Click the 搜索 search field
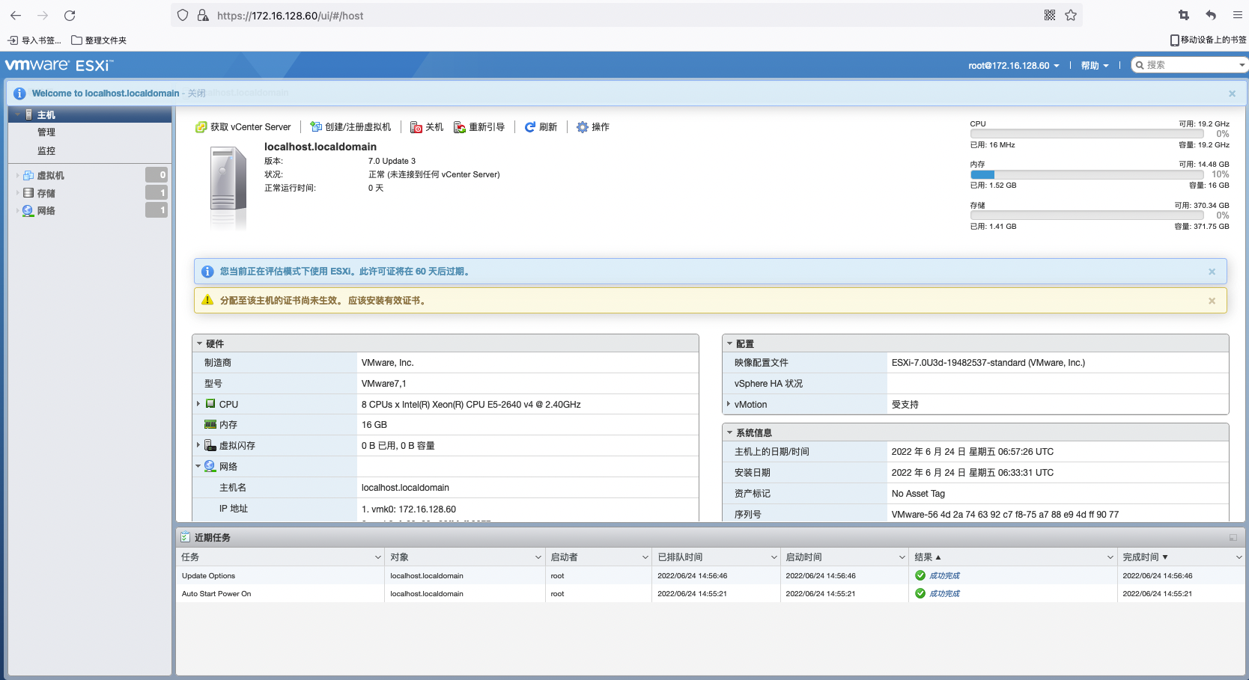The image size is (1249, 680). pyautogui.click(x=1188, y=65)
